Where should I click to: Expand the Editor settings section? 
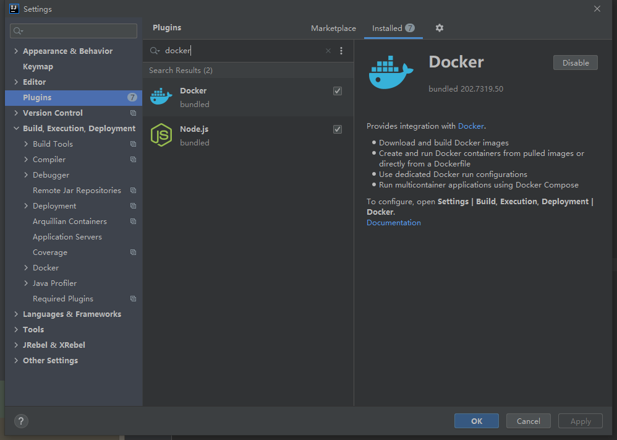[16, 82]
